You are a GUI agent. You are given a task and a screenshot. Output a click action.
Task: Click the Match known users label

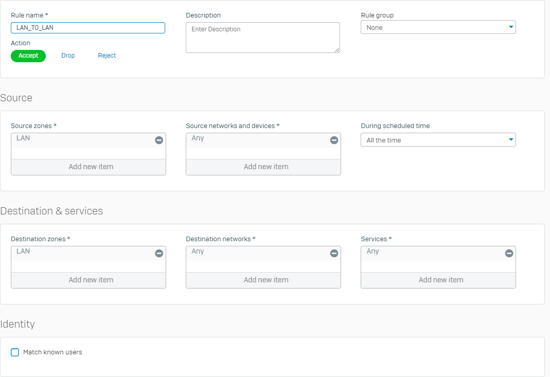[52, 352]
